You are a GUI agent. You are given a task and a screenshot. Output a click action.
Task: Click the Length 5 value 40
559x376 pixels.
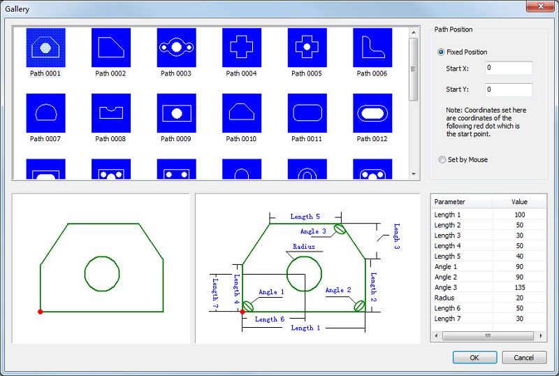[x=520, y=256]
